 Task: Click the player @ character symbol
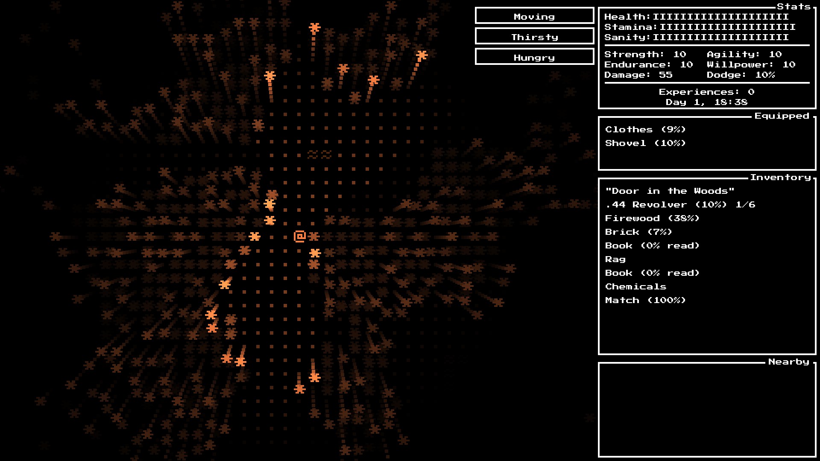pos(300,236)
